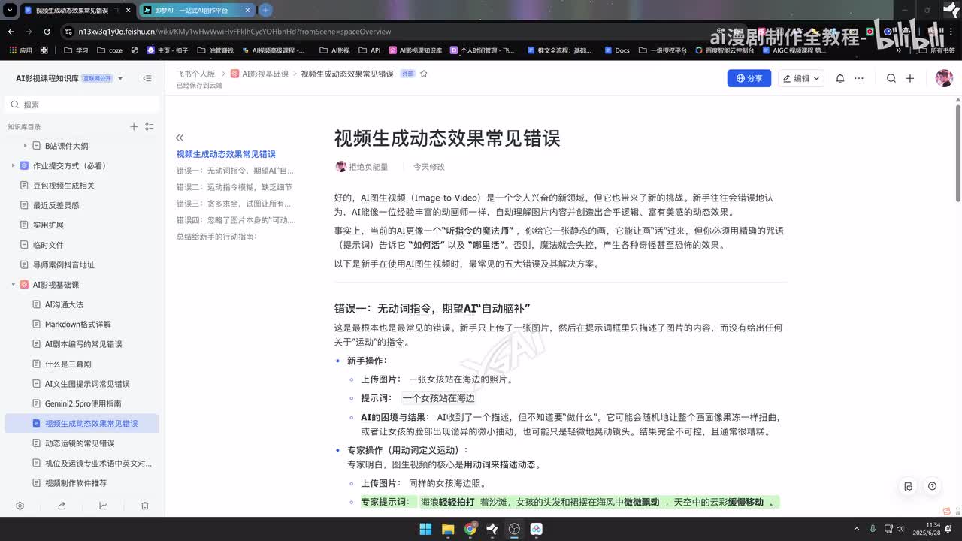The height and width of the screenshot is (541, 962).
Task: Open the Docs bookmark
Action: [616, 50]
